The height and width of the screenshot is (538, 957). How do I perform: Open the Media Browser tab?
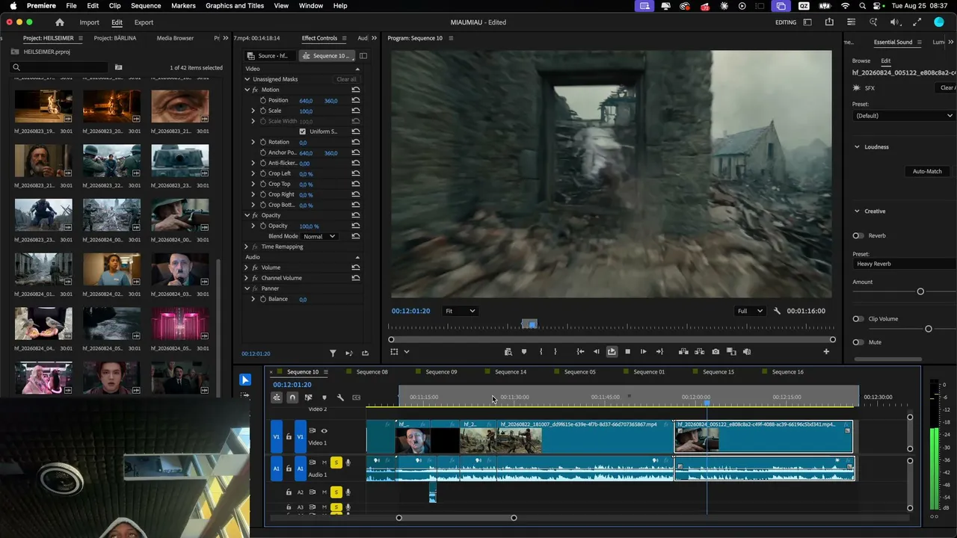pyautogui.click(x=175, y=38)
